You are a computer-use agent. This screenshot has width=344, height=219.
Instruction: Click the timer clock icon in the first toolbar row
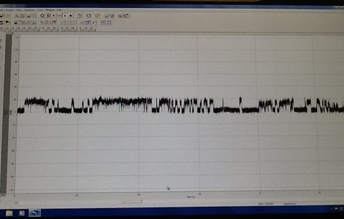click(x=79, y=15)
